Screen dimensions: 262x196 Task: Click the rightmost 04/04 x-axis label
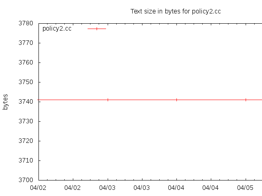(211, 188)
